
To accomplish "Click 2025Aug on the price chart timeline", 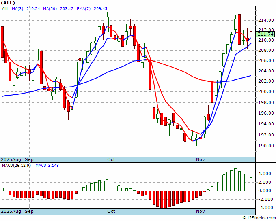I will coord(11,159).
